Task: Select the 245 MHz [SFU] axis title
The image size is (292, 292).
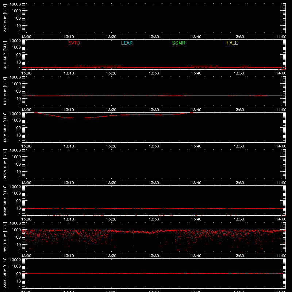Action: point(5,18)
